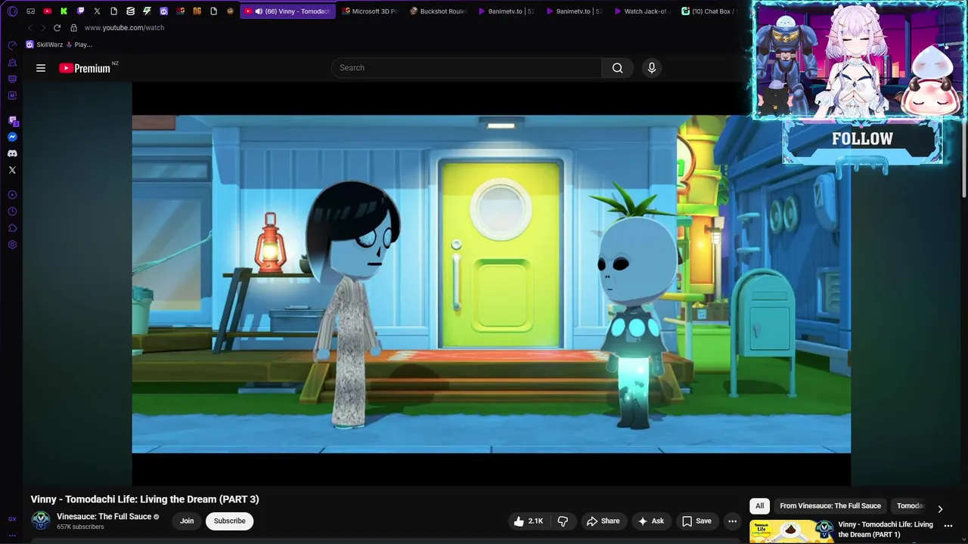Select the All filter chip
Screen dimensions: 968x544
tap(759, 506)
